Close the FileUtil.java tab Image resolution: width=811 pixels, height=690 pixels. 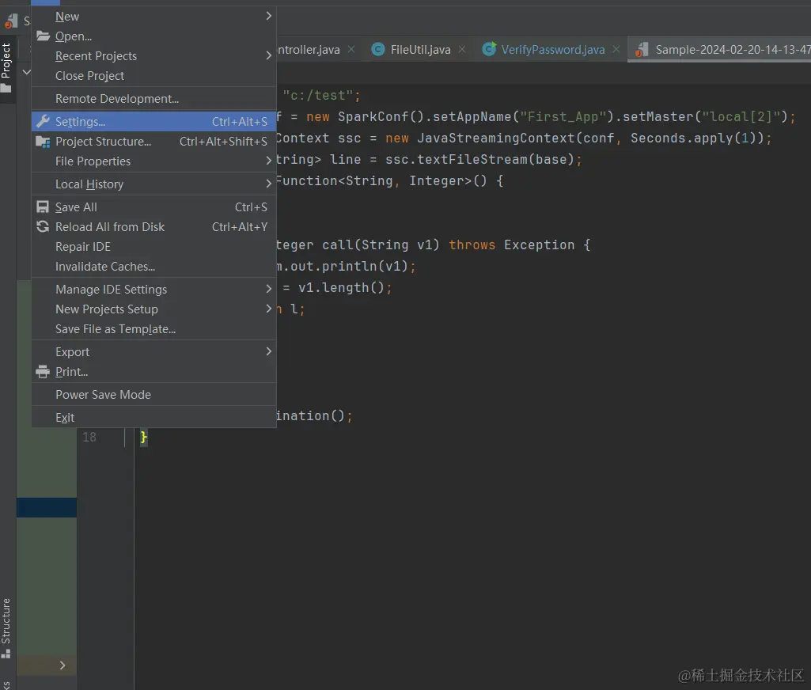(462, 49)
